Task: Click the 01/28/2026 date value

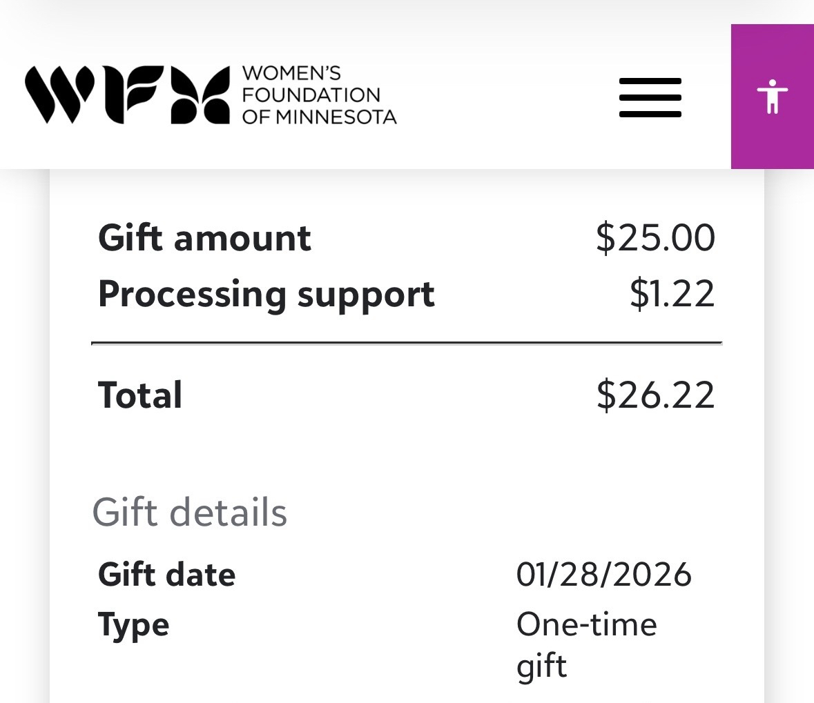Action: pos(603,575)
